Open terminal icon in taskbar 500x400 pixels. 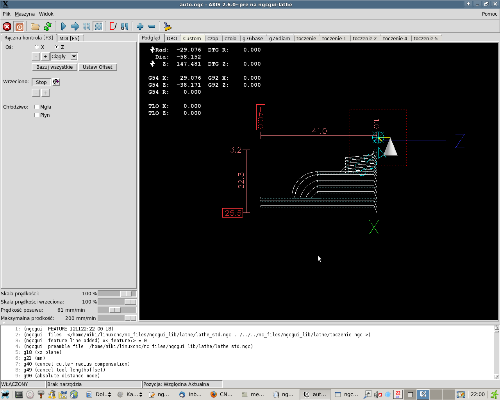coord(19,395)
